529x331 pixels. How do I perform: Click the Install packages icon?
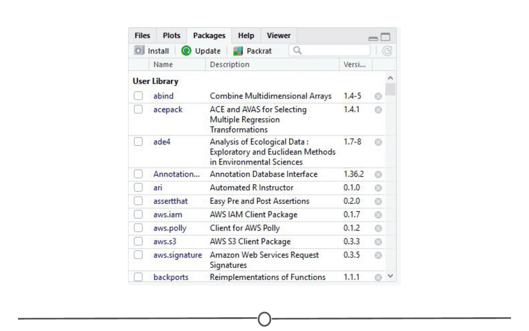click(x=139, y=50)
